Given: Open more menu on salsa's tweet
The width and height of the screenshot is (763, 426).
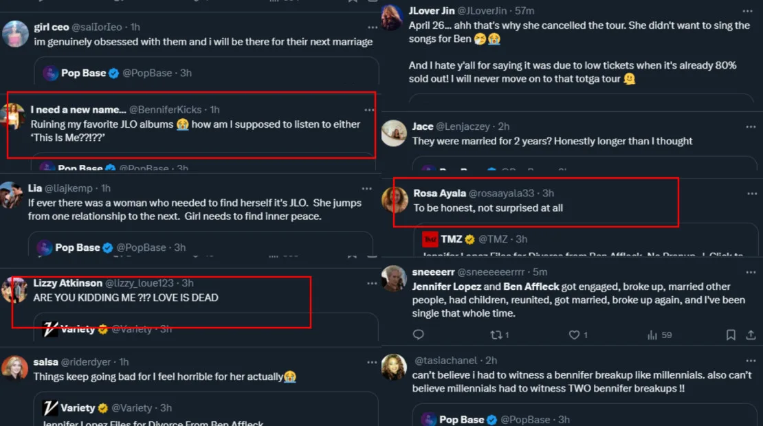Looking at the screenshot, I should click(373, 362).
